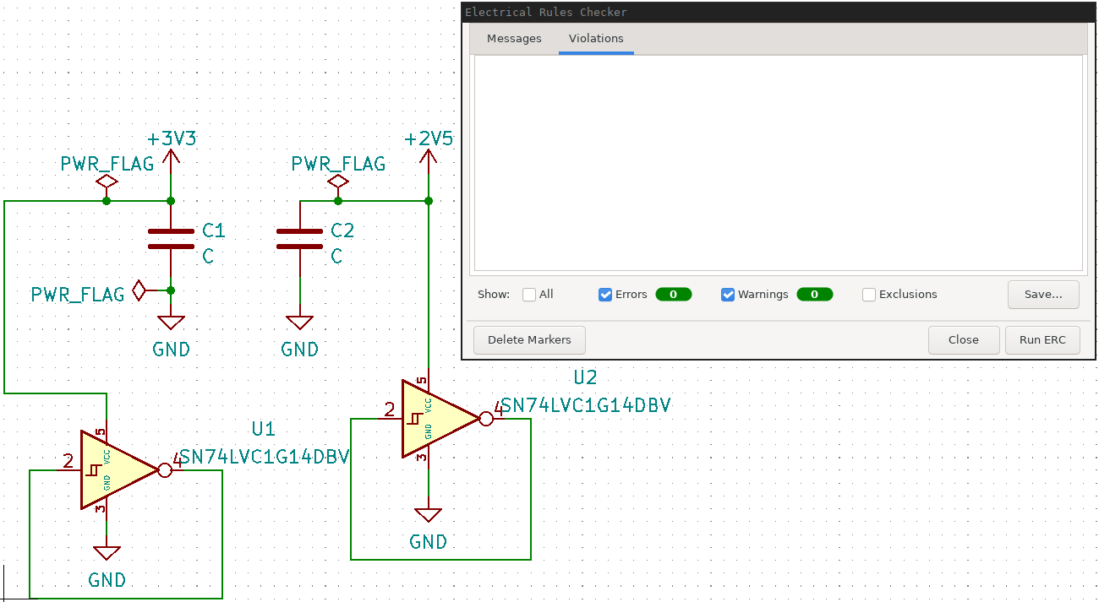Switch to the Messages tab

tap(514, 39)
